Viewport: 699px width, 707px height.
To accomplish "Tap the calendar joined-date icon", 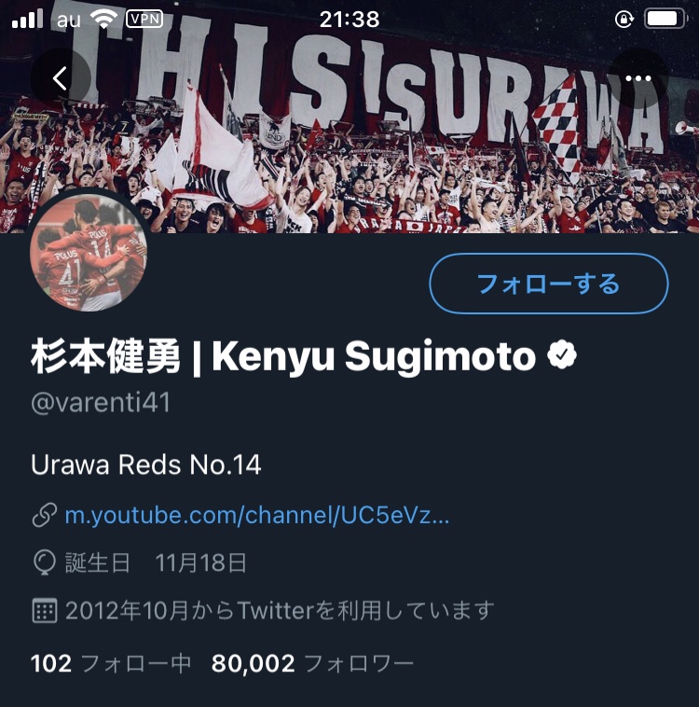I will point(45,611).
